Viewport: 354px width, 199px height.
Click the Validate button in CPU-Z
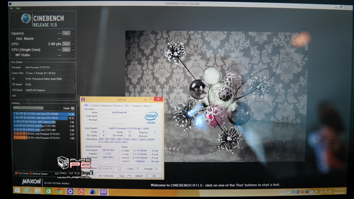pos(138,176)
